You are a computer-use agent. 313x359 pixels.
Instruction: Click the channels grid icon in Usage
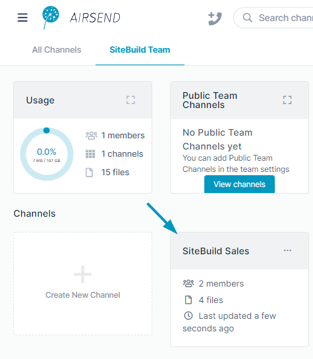(x=90, y=154)
